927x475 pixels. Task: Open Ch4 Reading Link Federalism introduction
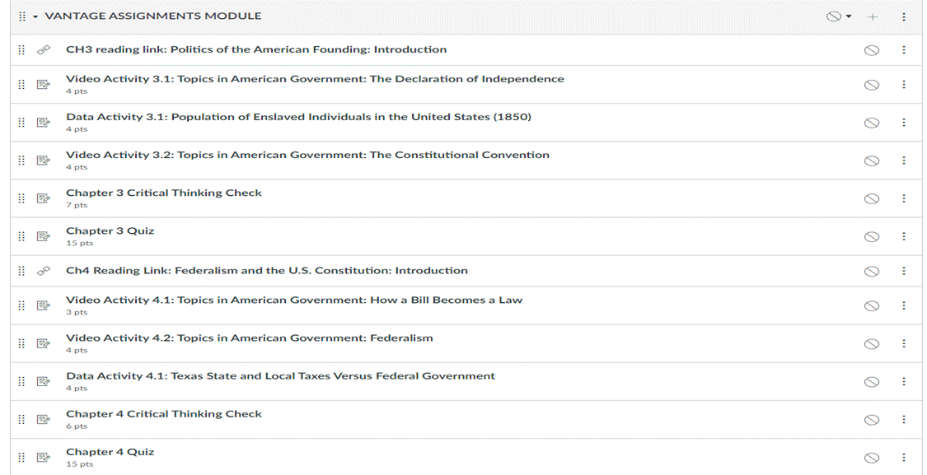(x=267, y=271)
